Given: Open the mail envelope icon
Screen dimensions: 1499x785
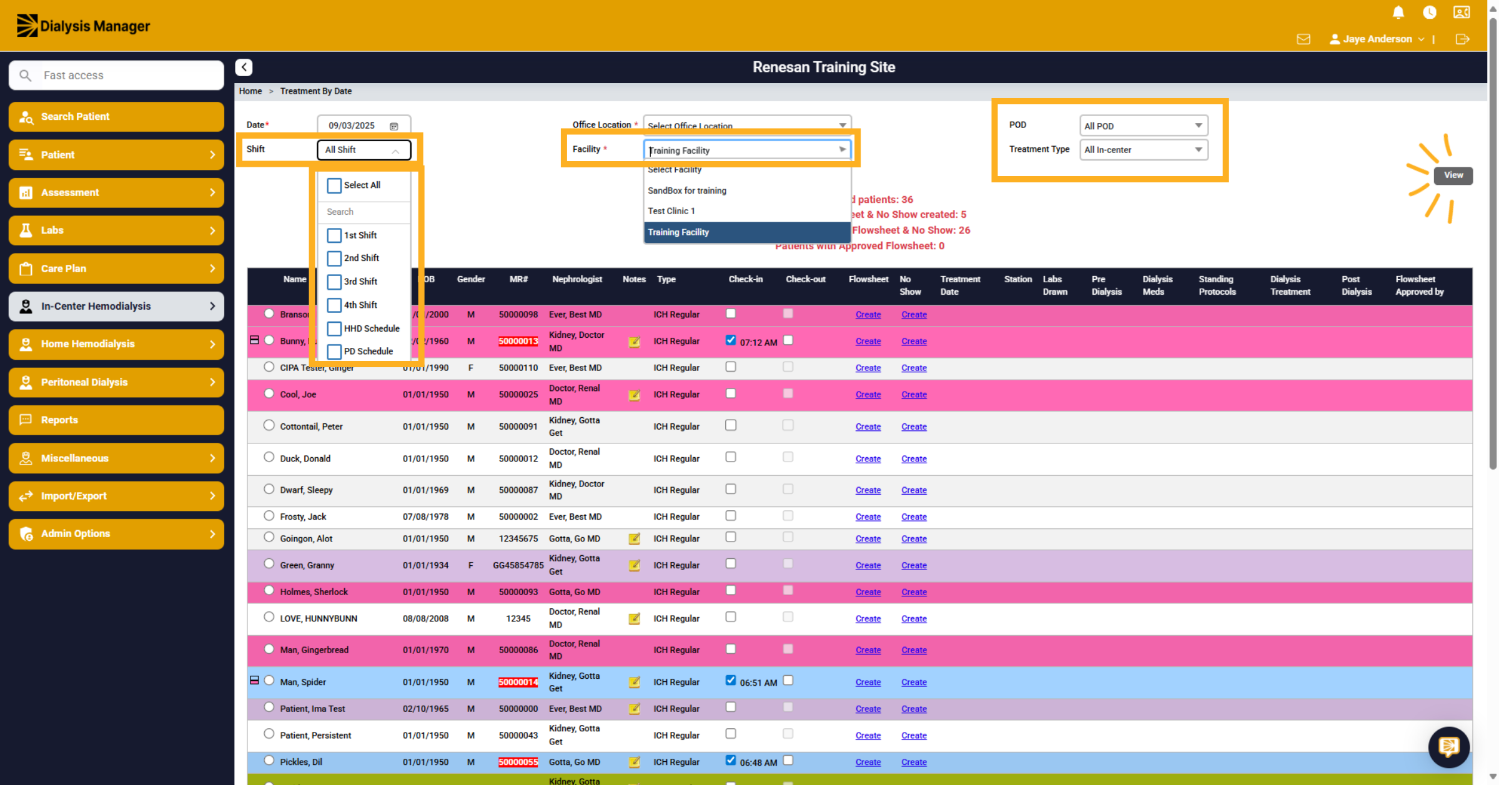Looking at the screenshot, I should pyautogui.click(x=1304, y=39).
